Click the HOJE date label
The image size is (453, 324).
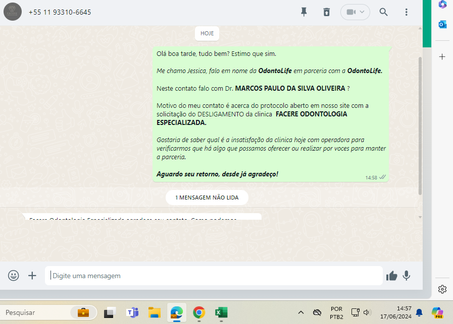207,33
